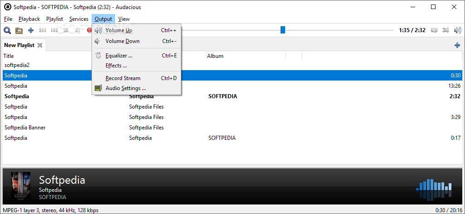Screen dimensions: 465x214
Task: Close the New Playlist tab
Action: [40, 45]
